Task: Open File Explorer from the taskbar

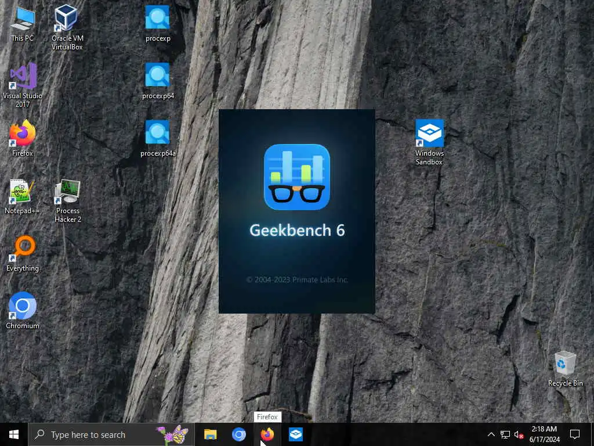Action: (210, 434)
